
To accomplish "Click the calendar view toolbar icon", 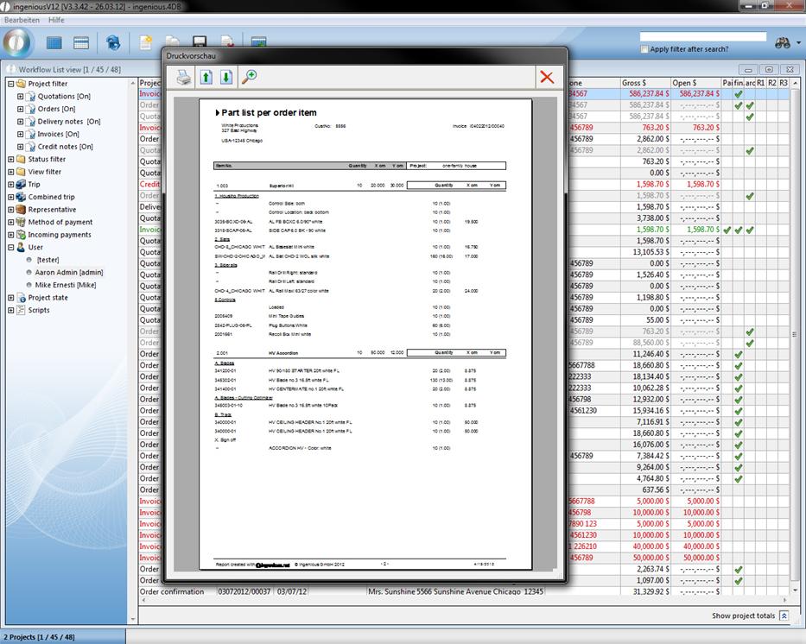I will 81,42.
